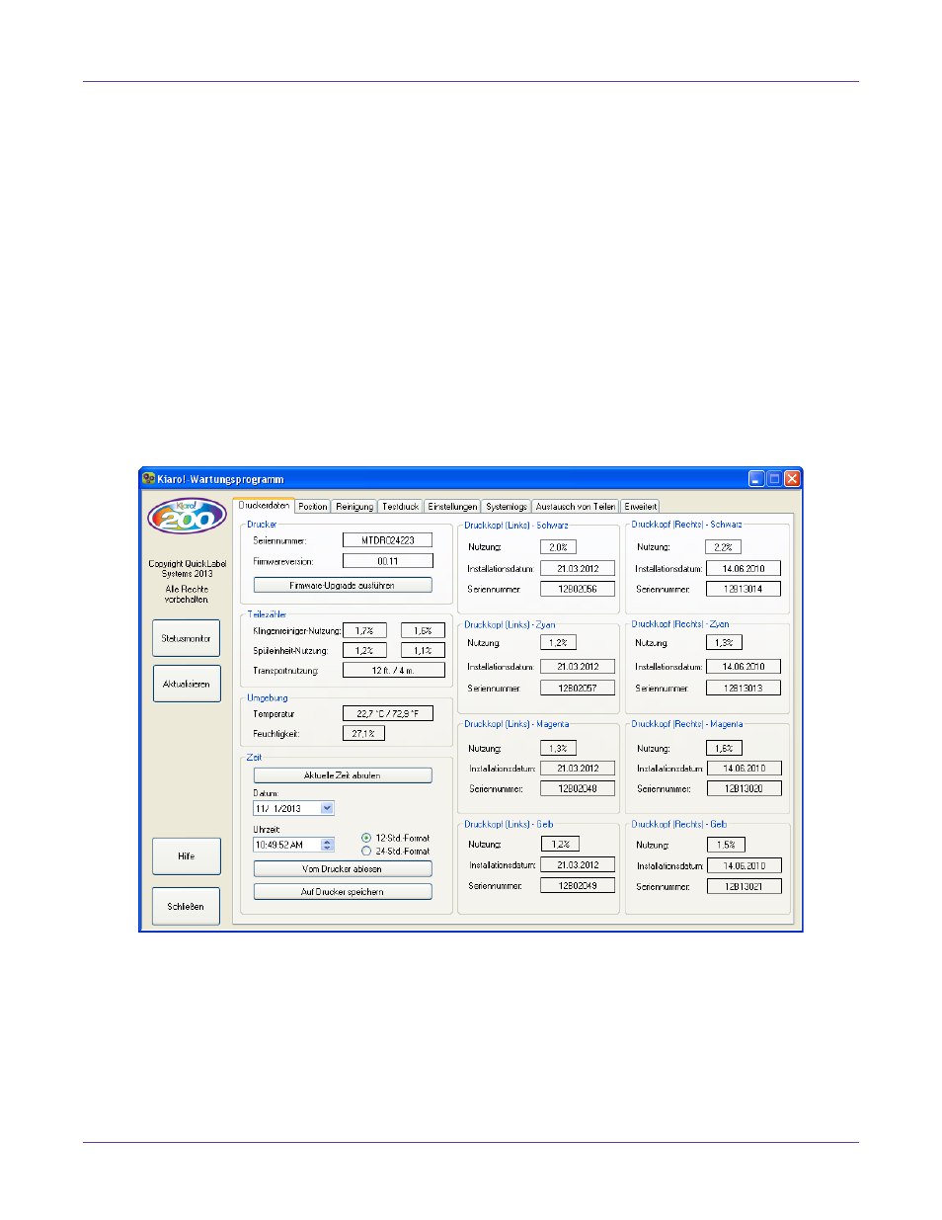Screen dimensions: 942x1220
Task: Maximize the Kiaro! Wartungsprogramm window
Action: [774, 478]
